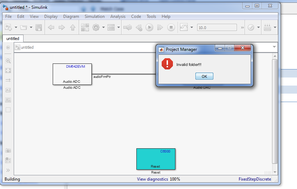Click the New Model toolbar icon

click(8, 27)
